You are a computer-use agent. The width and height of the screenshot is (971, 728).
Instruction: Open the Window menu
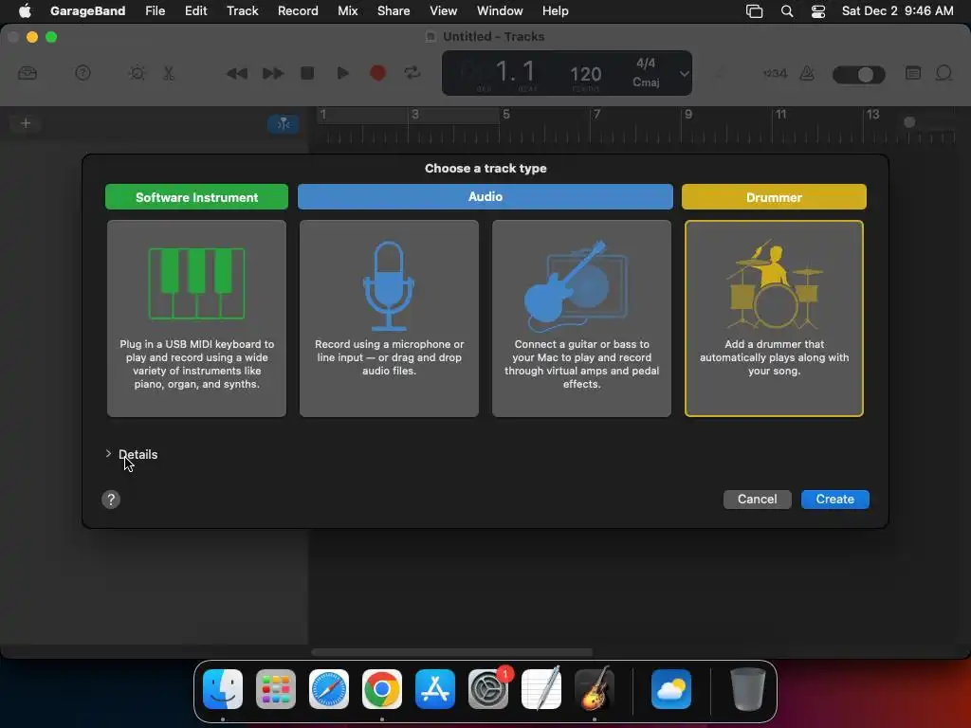(x=500, y=10)
